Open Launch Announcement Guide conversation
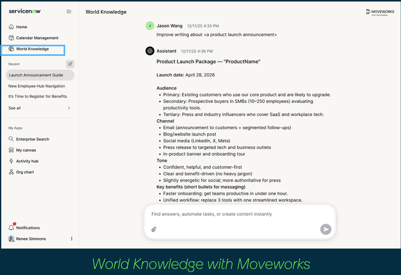401x275 pixels. (x=40, y=75)
